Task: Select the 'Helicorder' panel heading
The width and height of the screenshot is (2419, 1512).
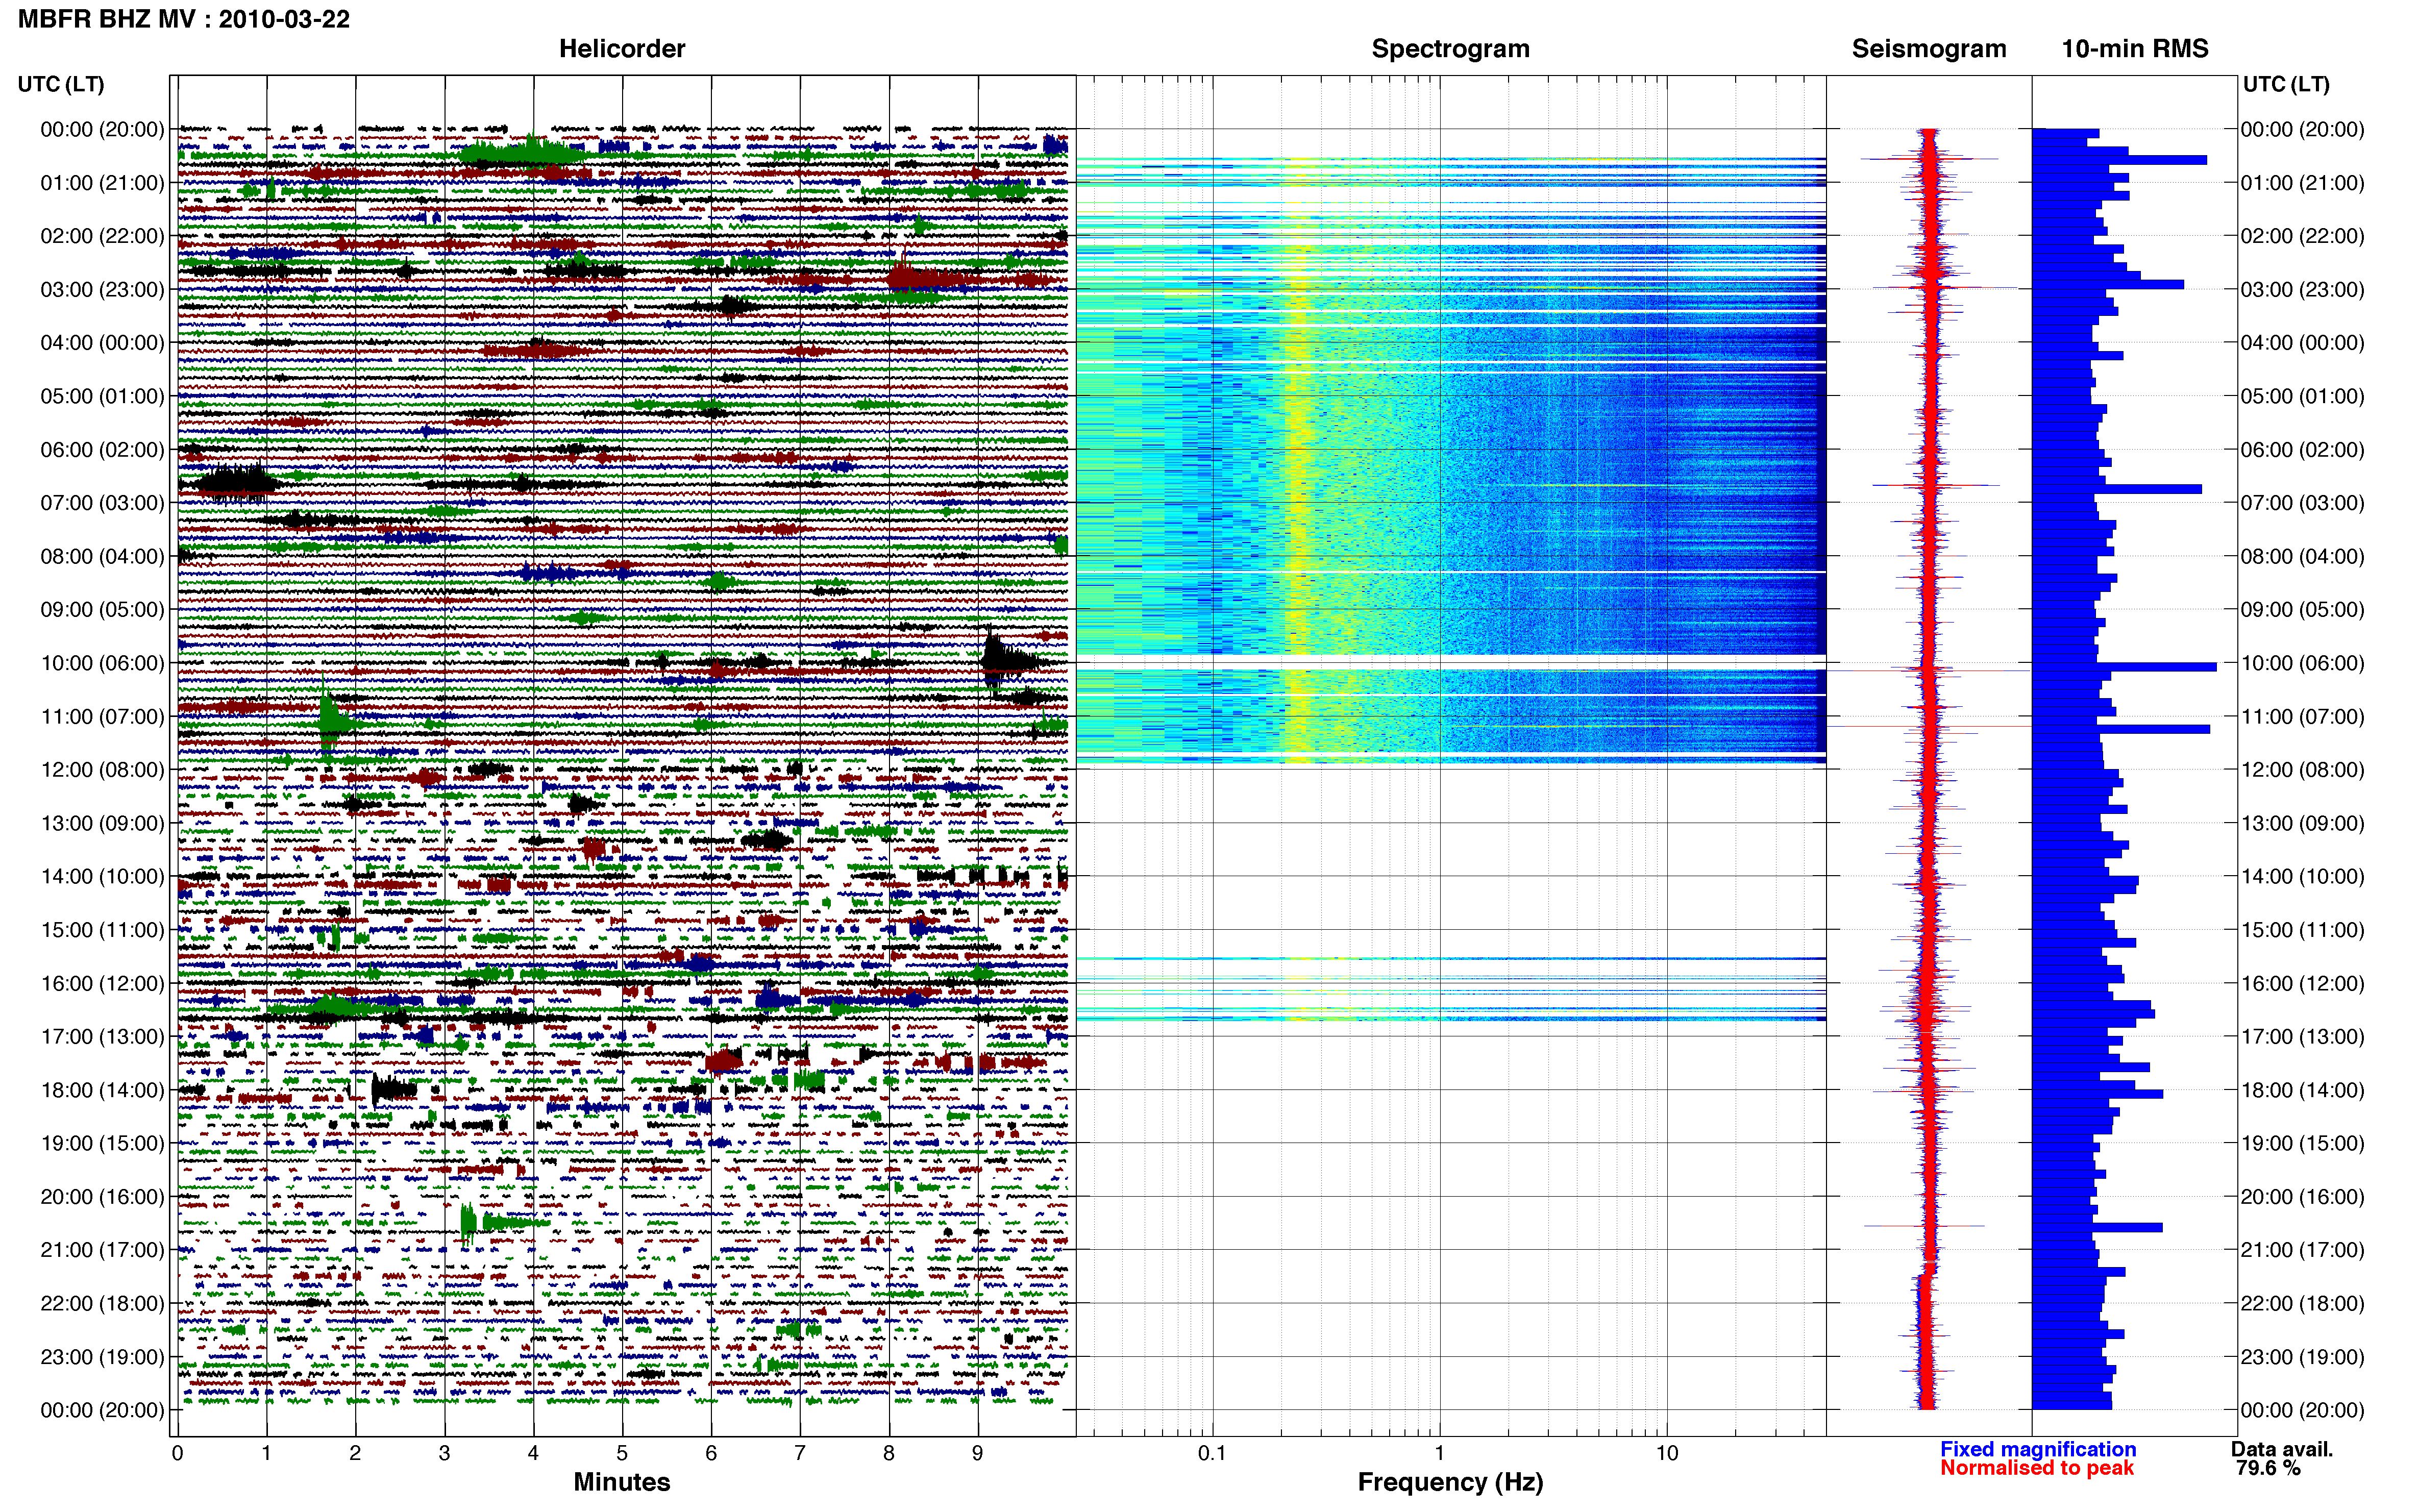Action: pos(622,48)
